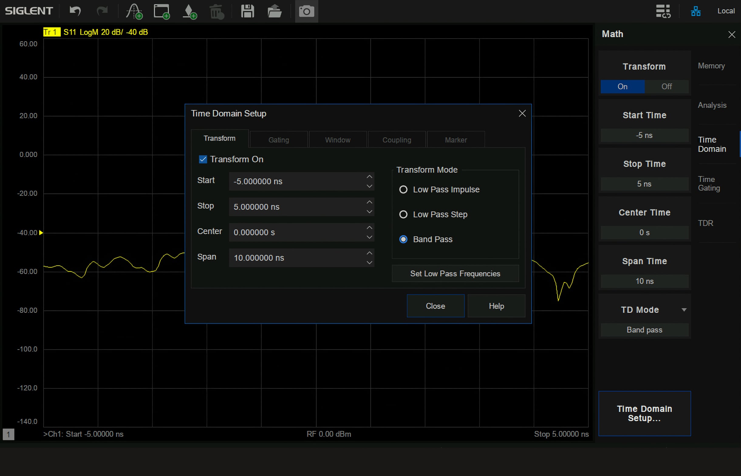Close the Math side panel
Viewport: 741px width, 476px height.
point(731,34)
